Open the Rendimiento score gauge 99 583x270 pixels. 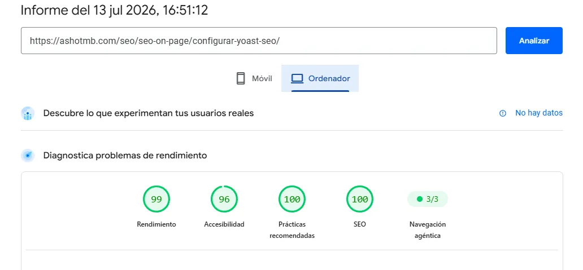coord(156,199)
